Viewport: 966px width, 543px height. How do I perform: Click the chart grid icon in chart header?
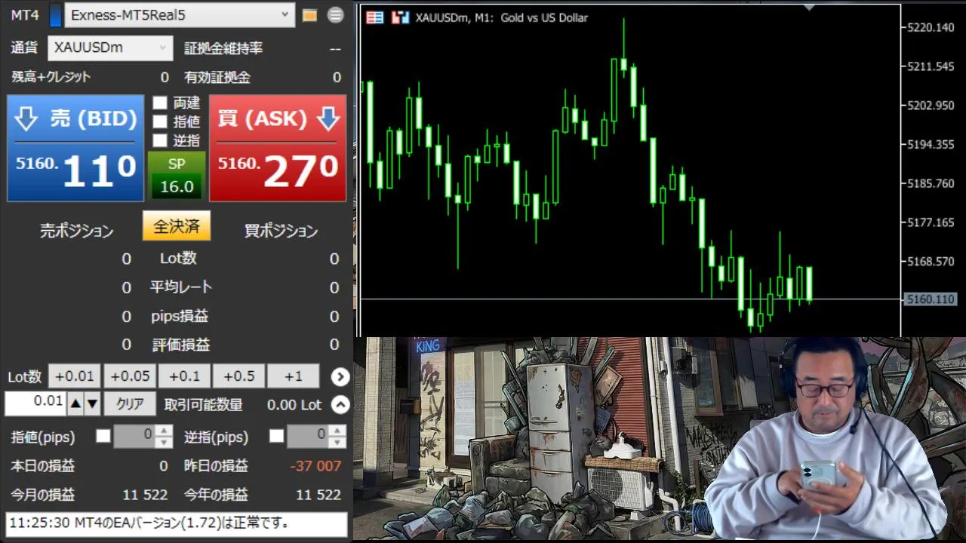[374, 17]
